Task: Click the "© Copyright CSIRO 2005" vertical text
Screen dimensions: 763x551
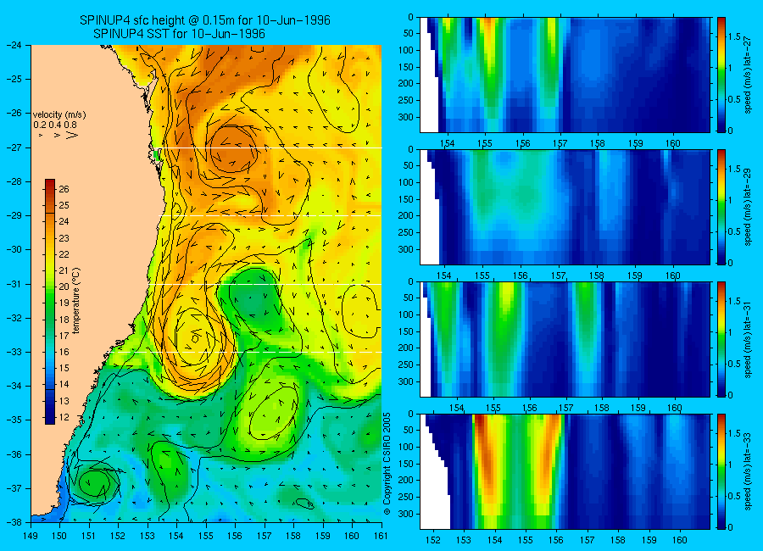Action: pyautogui.click(x=387, y=464)
